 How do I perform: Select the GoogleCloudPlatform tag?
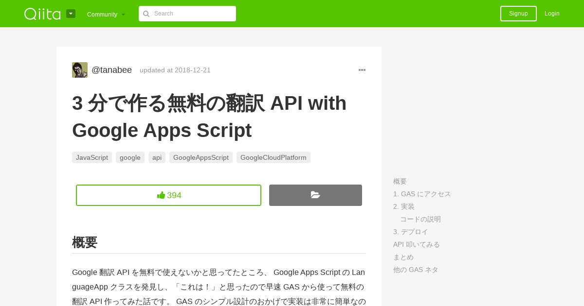[x=274, y=157]
